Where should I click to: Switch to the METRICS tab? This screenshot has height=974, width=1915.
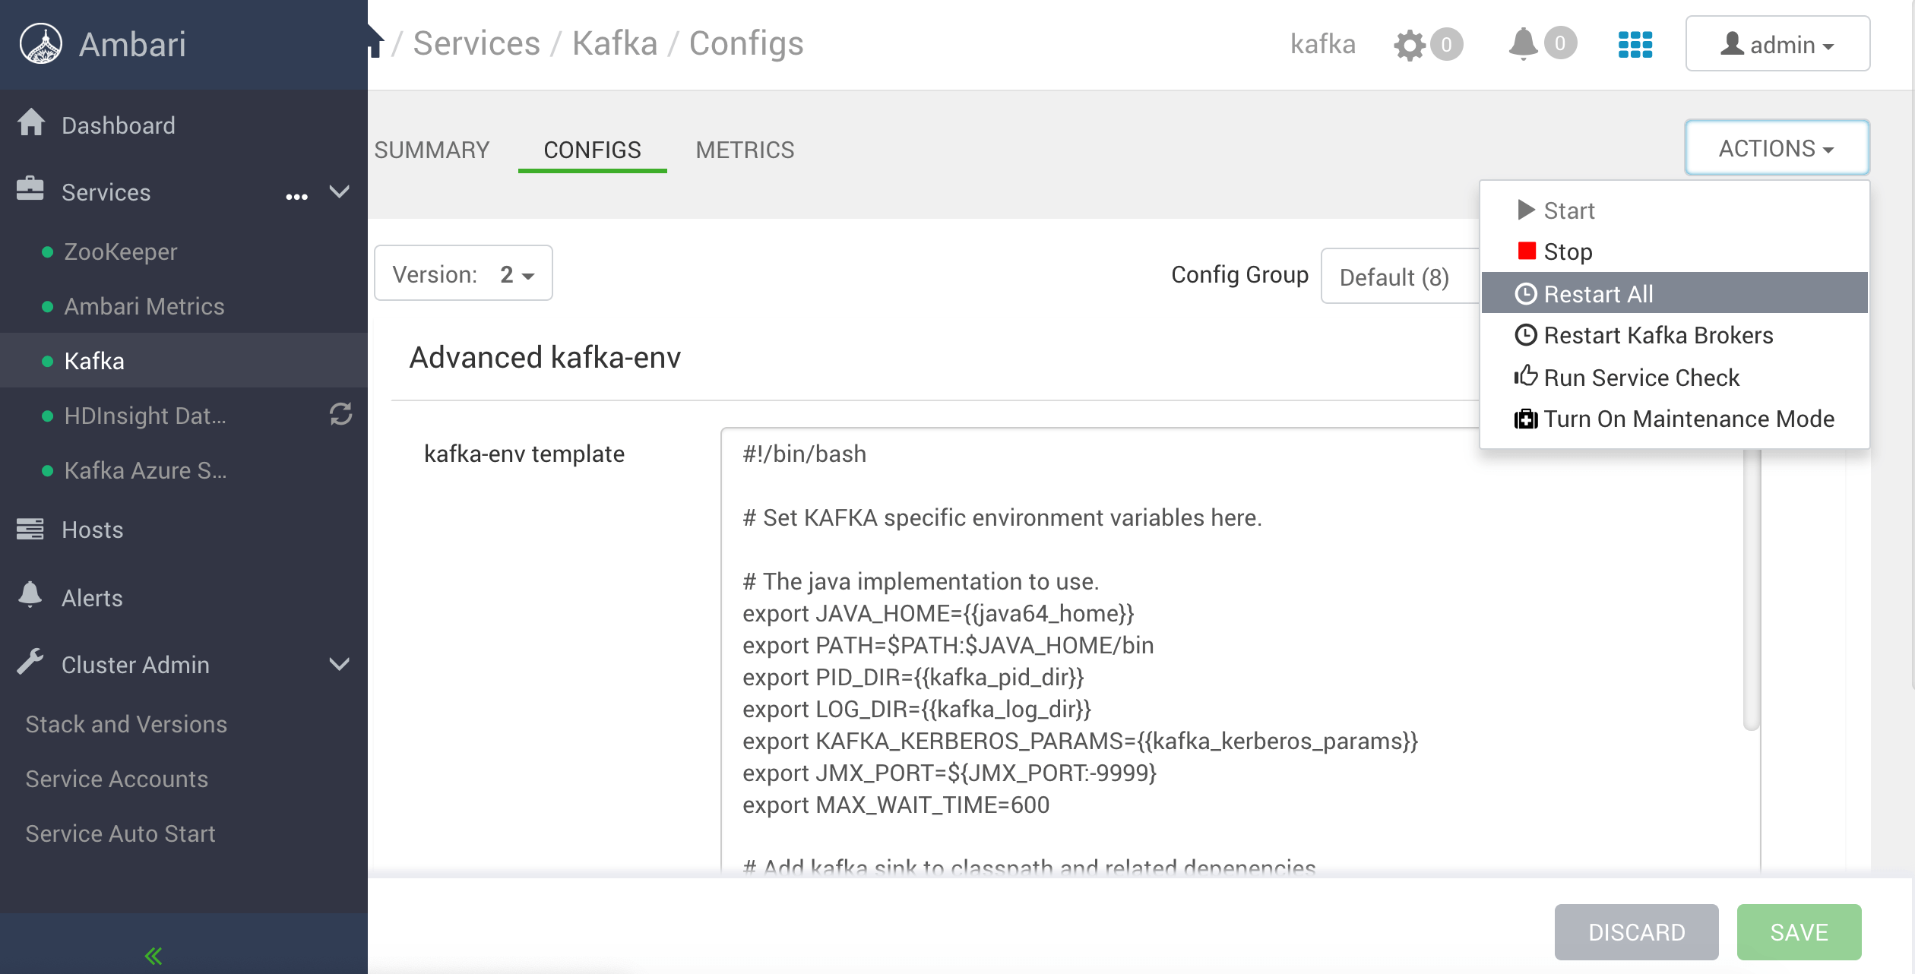[745, 150]
